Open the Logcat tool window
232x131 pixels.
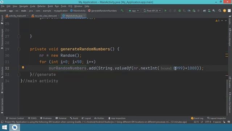click(86, 118)
